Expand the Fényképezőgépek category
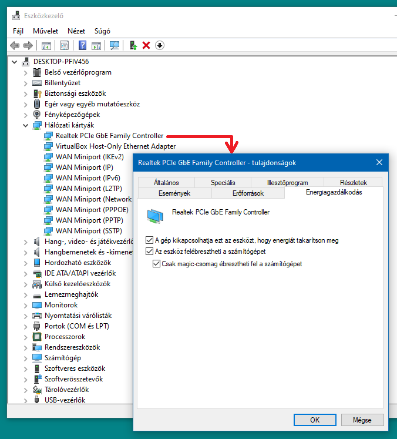The width and height of the screenshot is (397, 439). coord(25,115)
